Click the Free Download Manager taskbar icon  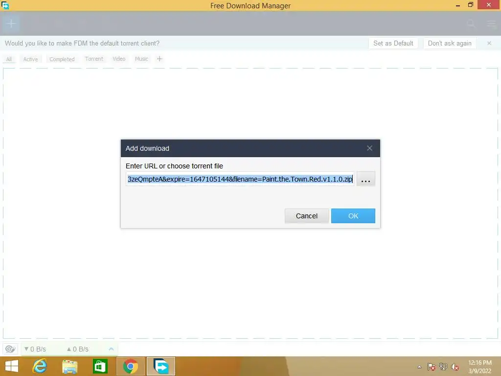click(161, 366)
